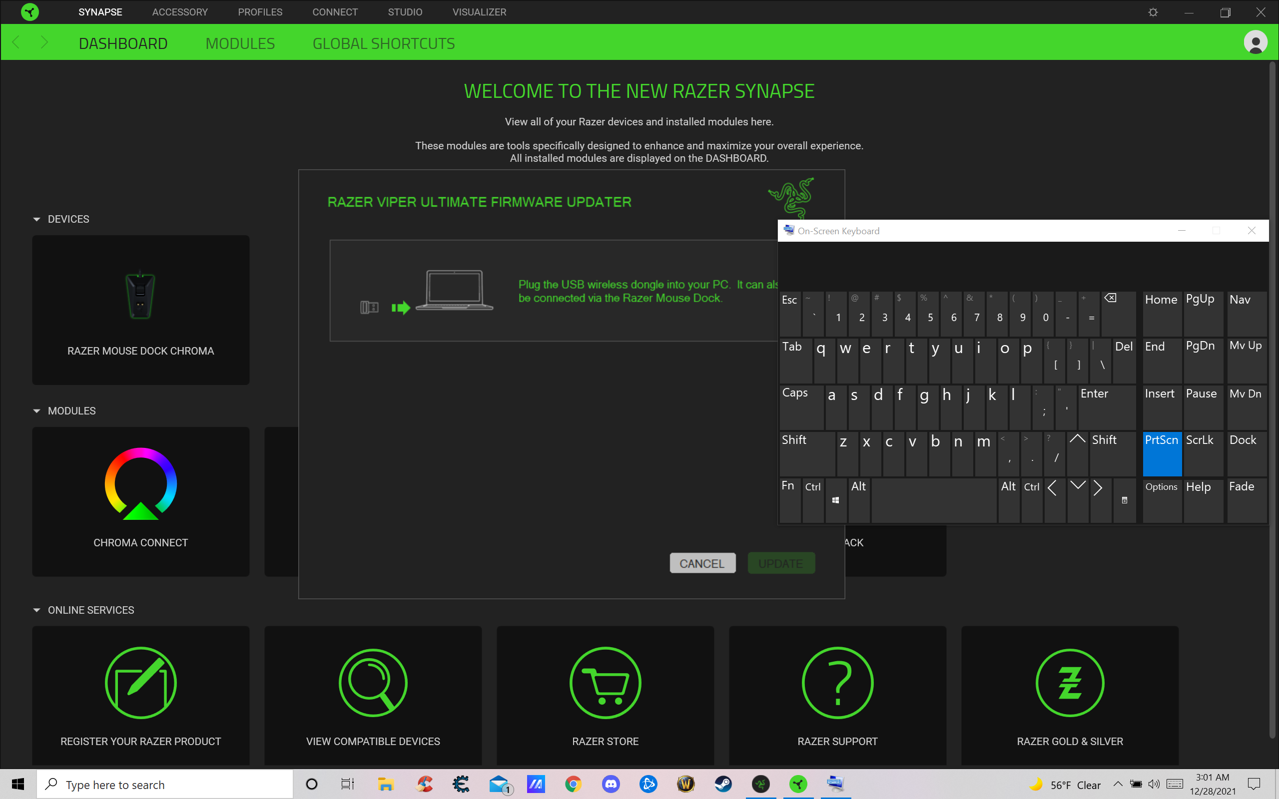Screen dimensions: 1279x799
Task: Toggle Fn key on On-Screen Keyboard
Action: (x=790, y=500)
